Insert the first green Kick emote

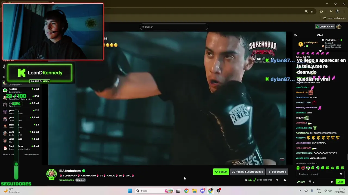(x=298, y=168)
